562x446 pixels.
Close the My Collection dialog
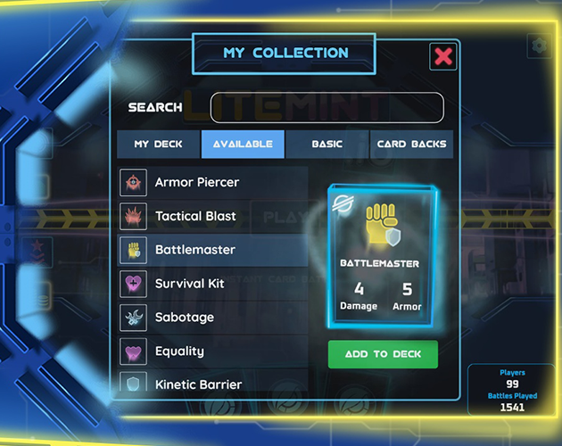(x=443, y=56)
